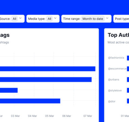
Task: Select the 07 Mar axis date
Action: (x=88, y=116)
